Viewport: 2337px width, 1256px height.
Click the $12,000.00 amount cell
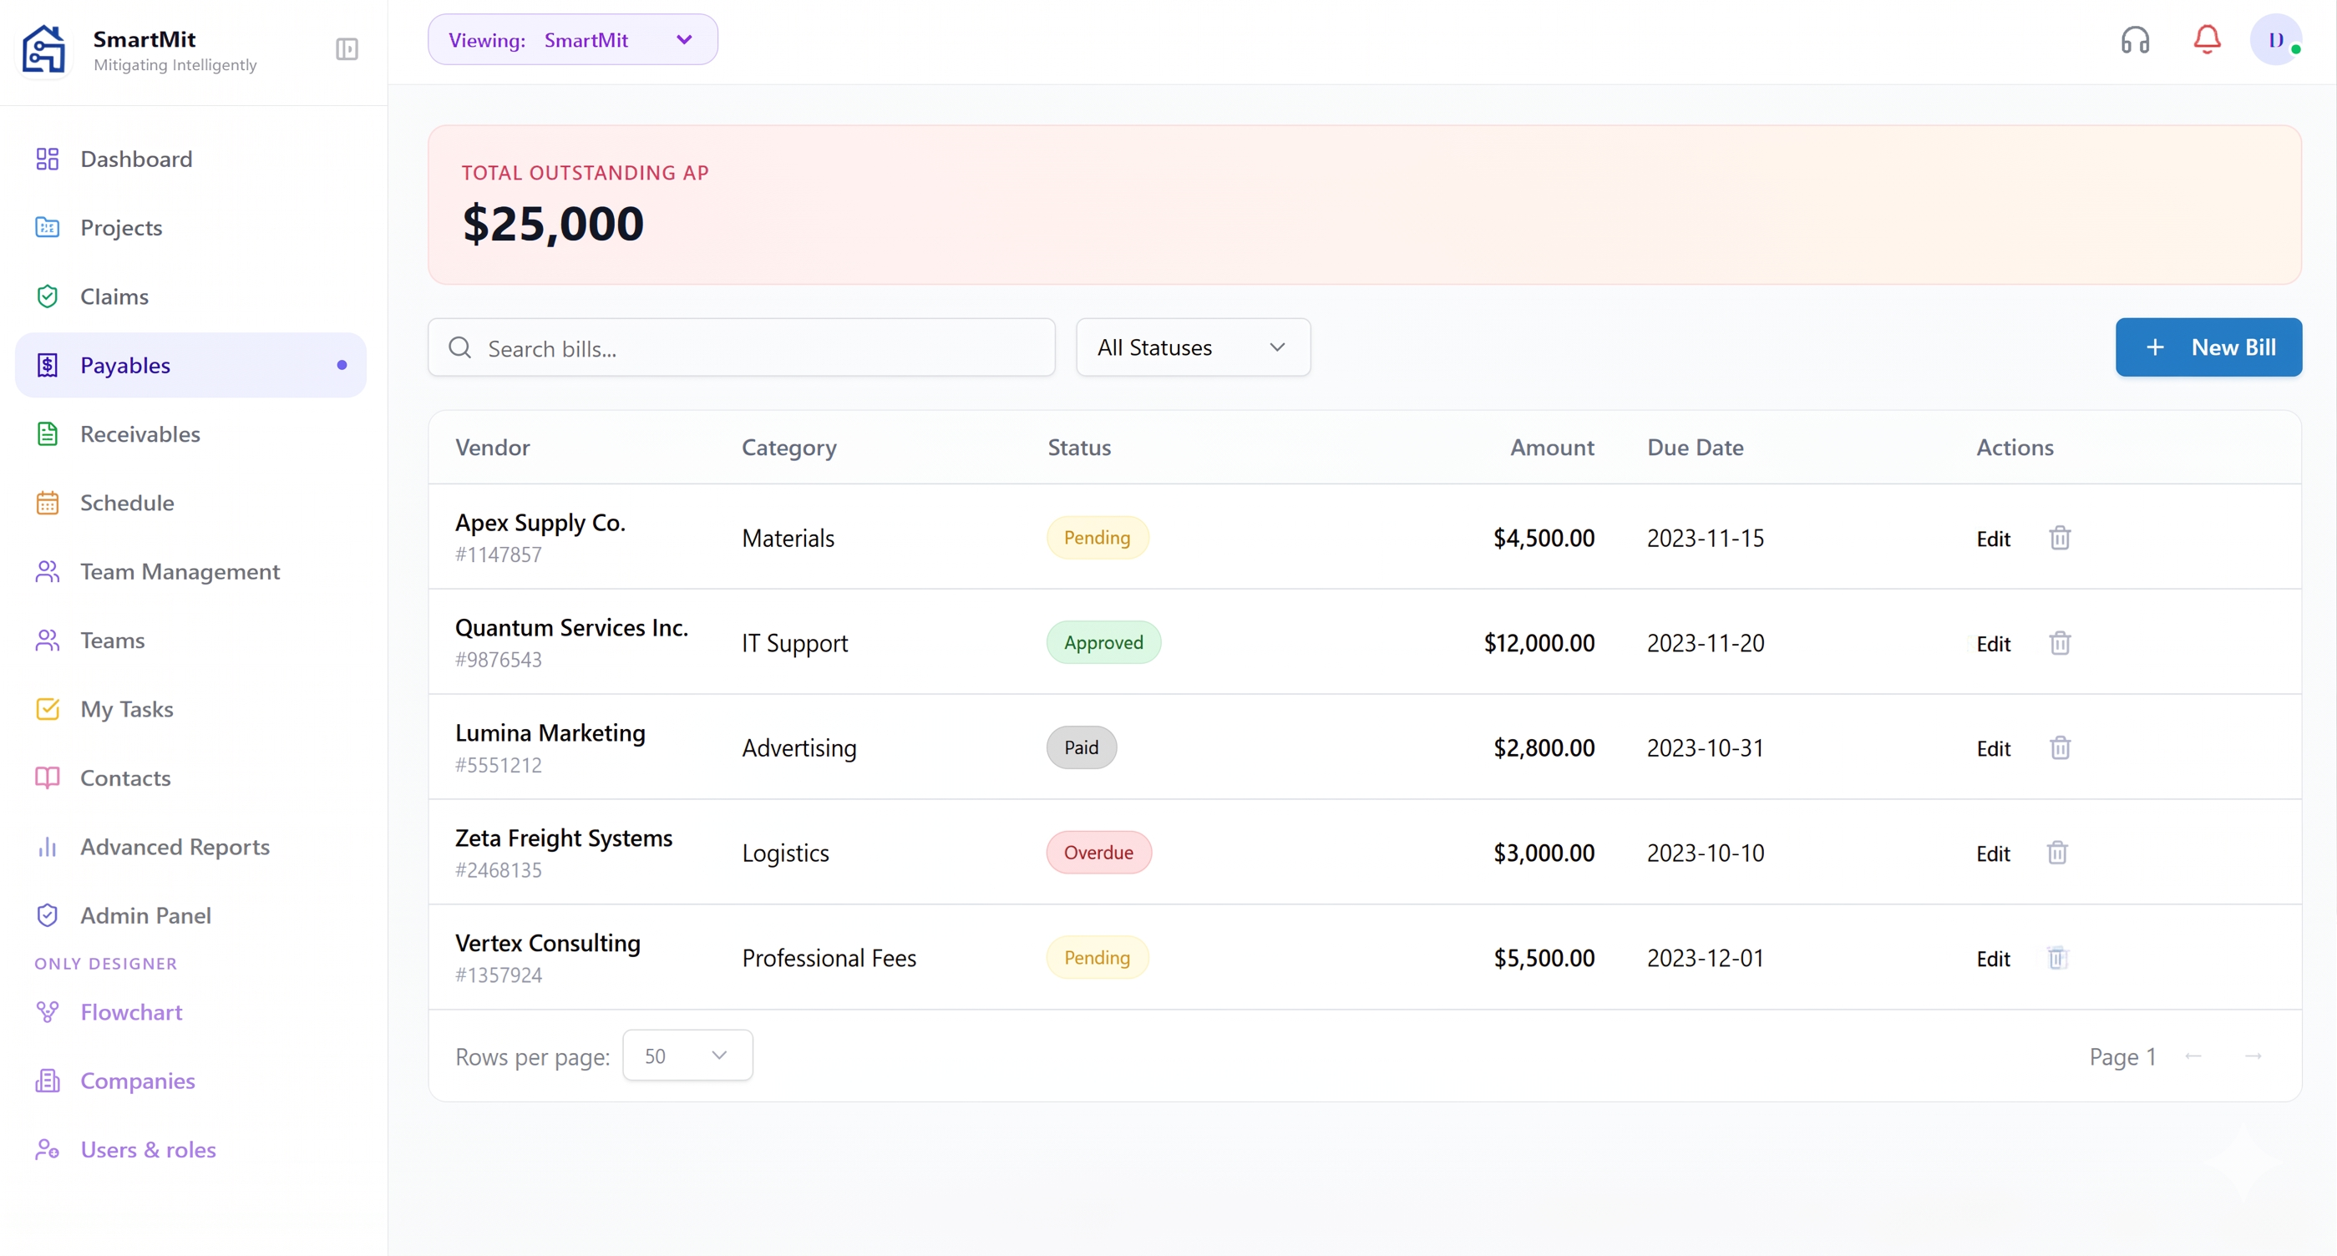point(1539,643)
